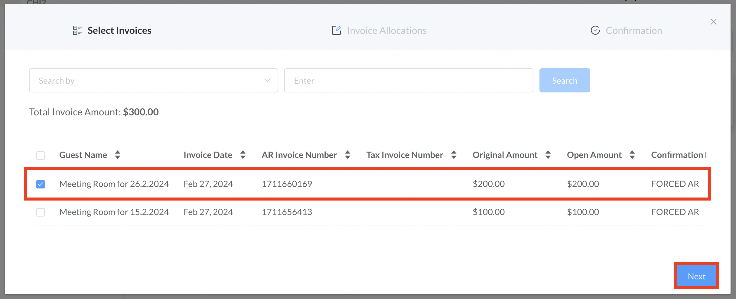Image resolution: width=736 pixels, height=299 pixels.
Task: Sort by AR Invoice Number arrows
Action: (x=347, y=155)
